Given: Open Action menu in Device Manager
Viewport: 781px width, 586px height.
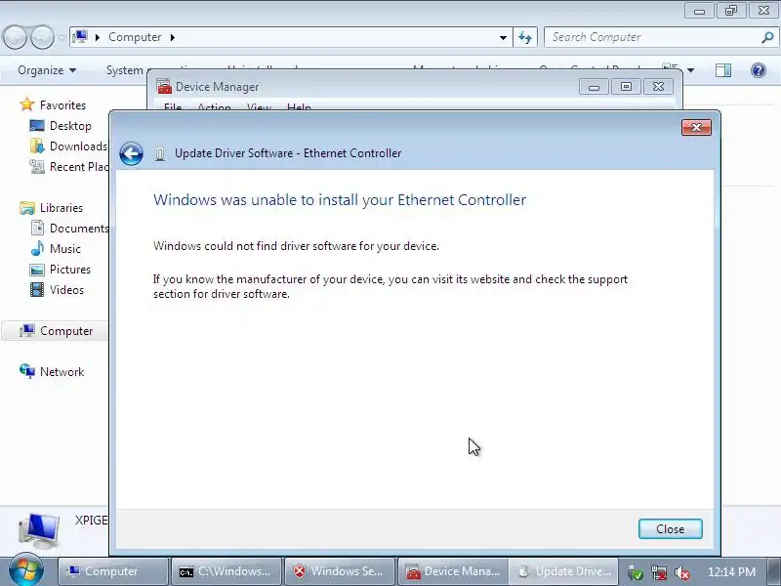Looking at the screenshot, I should (x=214, y=106).
